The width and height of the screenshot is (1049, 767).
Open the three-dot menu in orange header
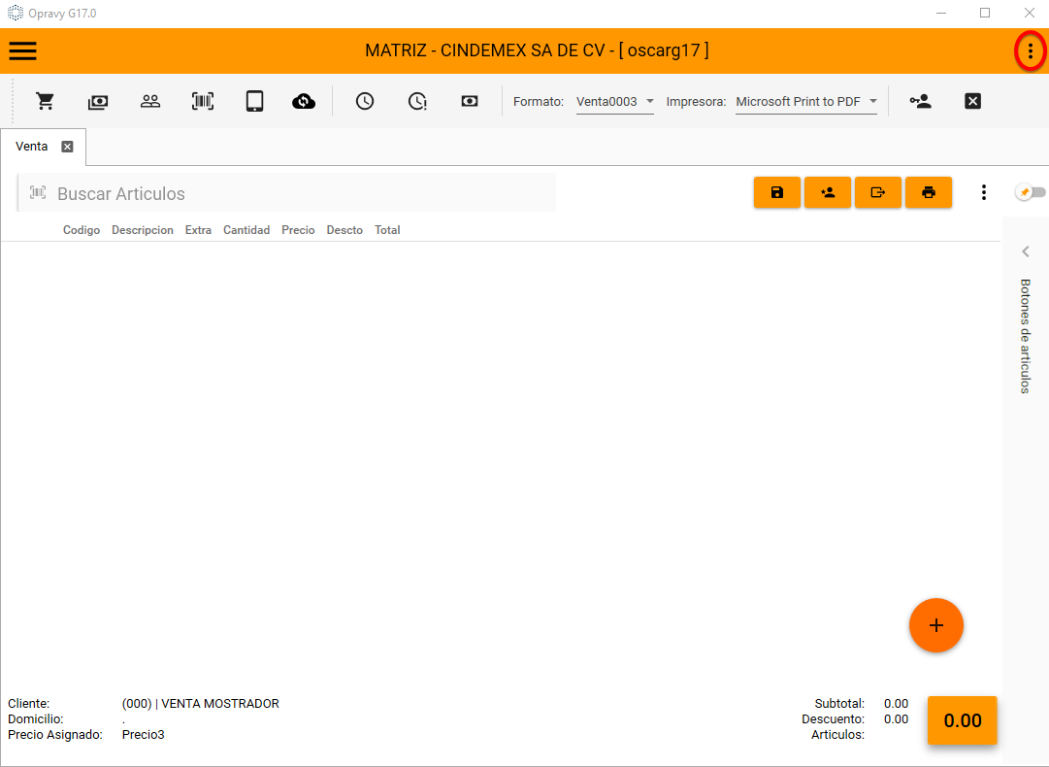[1031, 50]
